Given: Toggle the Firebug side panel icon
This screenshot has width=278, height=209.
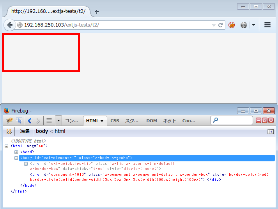Looking at the screenshot, I should click(x=271, y=132).
